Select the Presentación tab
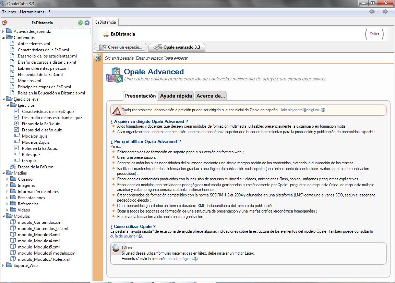 coord(140,96)
